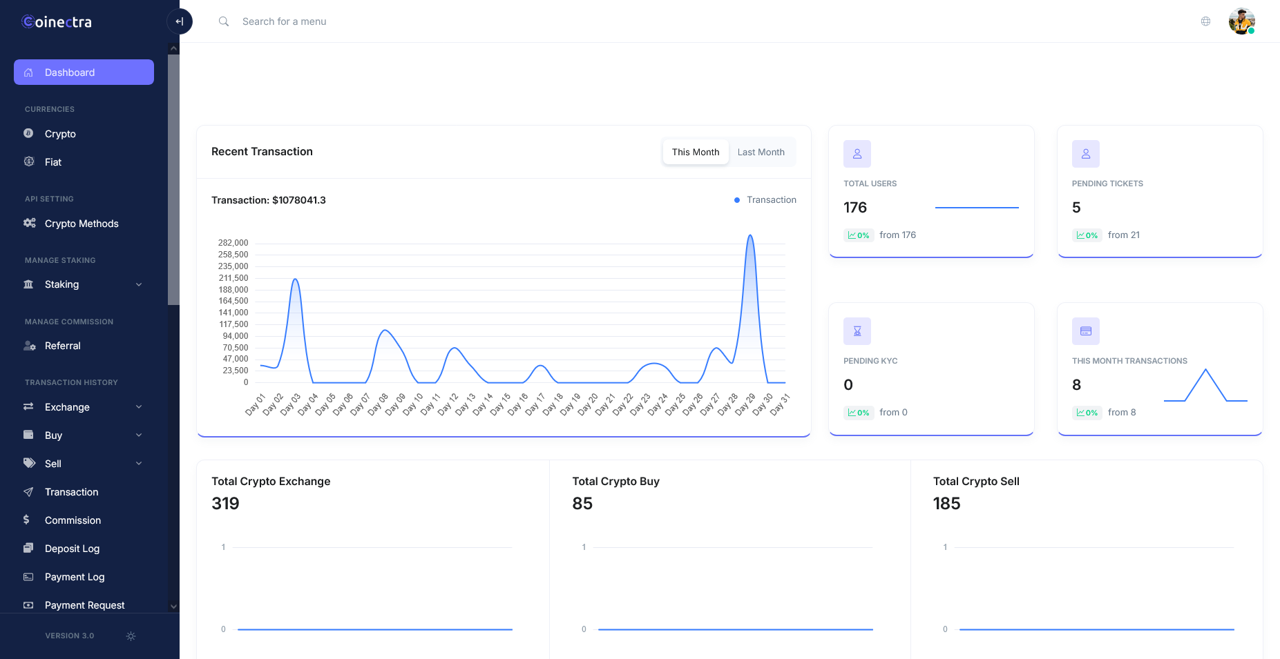
Task: Switch to the Last Month tab
Action: 761,152
